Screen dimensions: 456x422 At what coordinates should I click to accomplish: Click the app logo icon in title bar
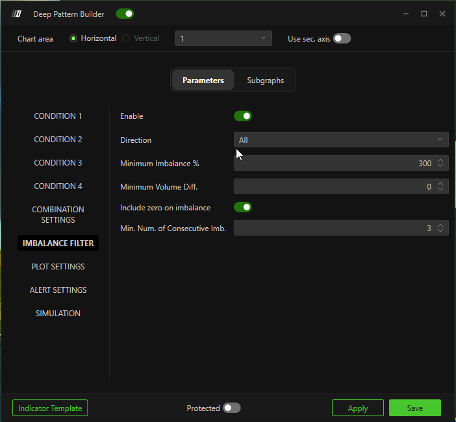click(17, 14)
